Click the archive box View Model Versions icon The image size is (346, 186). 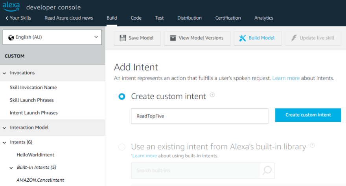(x=173, y=38)
